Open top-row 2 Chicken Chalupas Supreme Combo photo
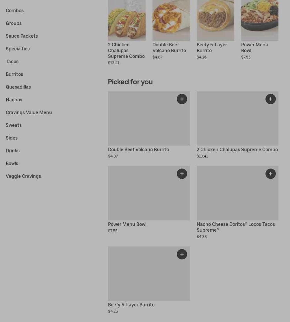The width and height of the screenshot is (290, 322). pyautogui.click(x=127, y=20)
